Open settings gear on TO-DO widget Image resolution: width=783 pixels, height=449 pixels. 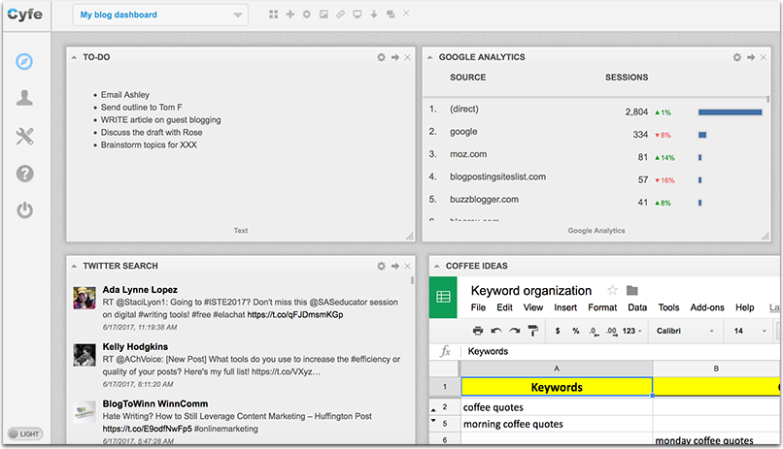(x=382, y=58)
